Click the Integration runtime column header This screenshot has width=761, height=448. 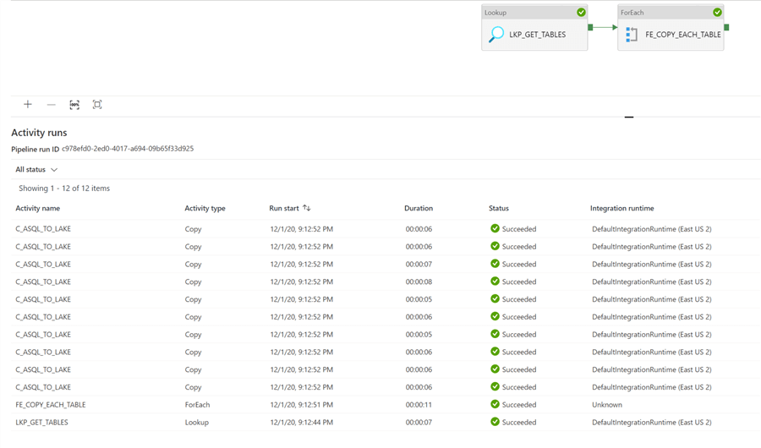click(x=621, y=209)
